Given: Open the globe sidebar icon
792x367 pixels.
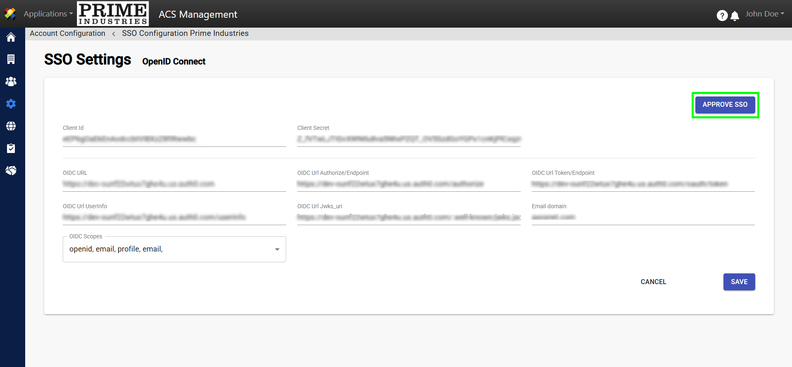Looking at the screenshot, I should (x=11, y=126).
